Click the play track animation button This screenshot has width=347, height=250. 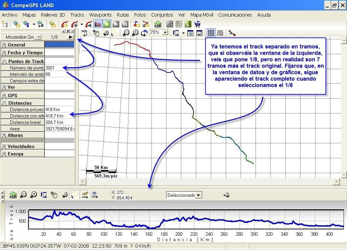116,24
